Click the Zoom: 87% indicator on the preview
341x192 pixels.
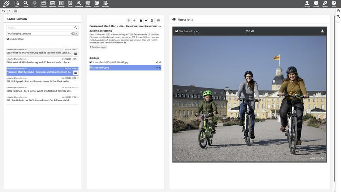click(x=317, y=158)
